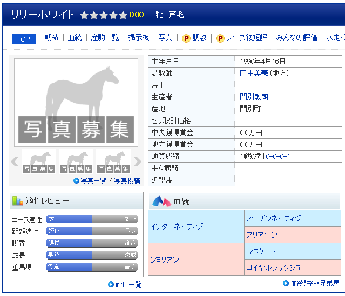Click the 重馬場 得意/苦手 bar
This screenshot has width=345, height=296.
coord(92,267)
